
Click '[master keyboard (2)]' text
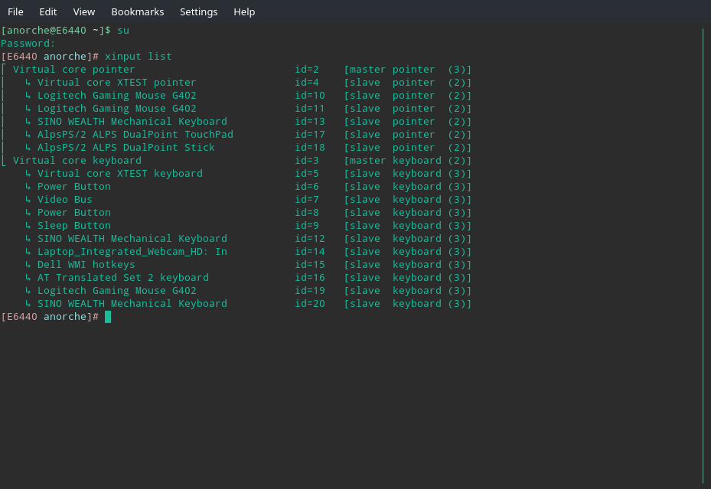pos(408,161)
